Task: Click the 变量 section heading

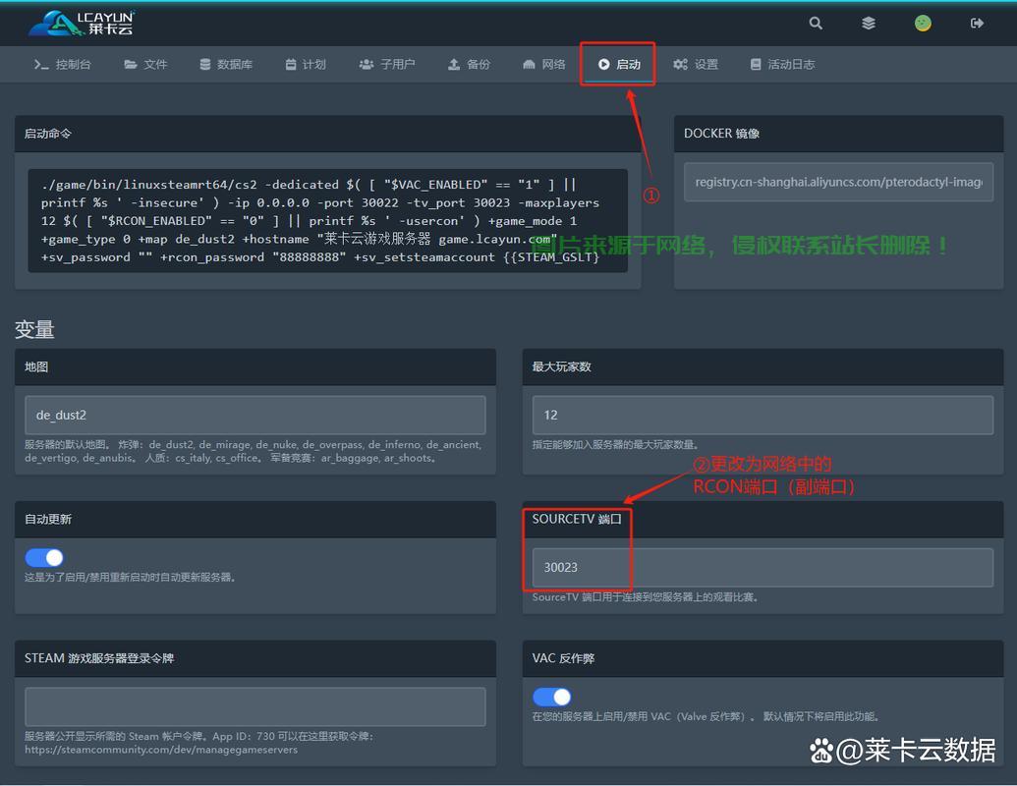Action: (34, 329)
